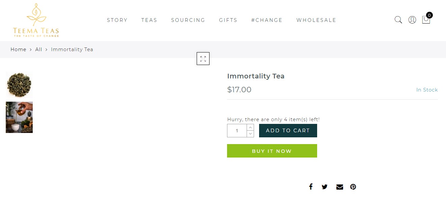Share product via email icon
This screenshot has width=446, height=204.
coord(339,187)
